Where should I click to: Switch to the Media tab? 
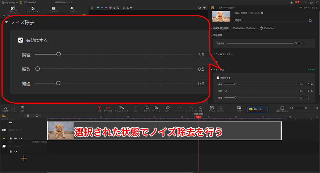point(13,10)
